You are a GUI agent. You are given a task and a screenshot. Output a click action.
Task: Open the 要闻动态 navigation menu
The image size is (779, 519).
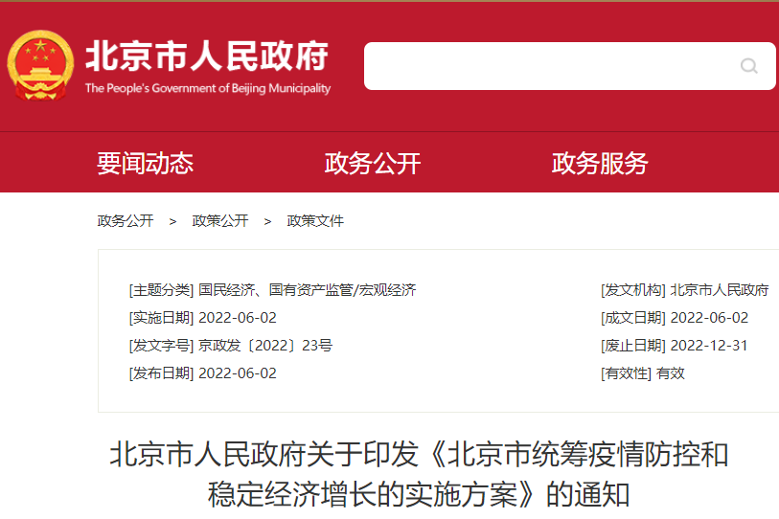coord(145,164)
